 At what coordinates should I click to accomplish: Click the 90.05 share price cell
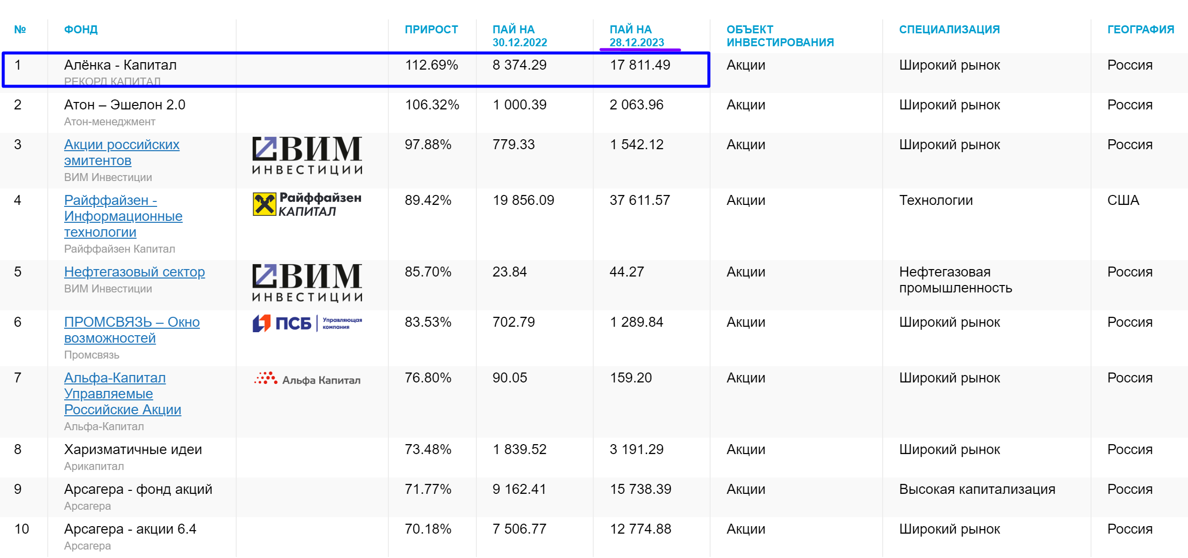tap(510, 378)
